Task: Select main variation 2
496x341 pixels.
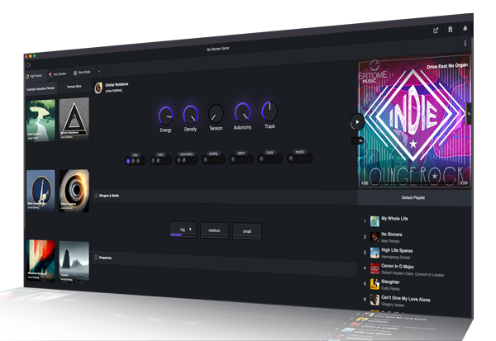Action: (158, 160)
